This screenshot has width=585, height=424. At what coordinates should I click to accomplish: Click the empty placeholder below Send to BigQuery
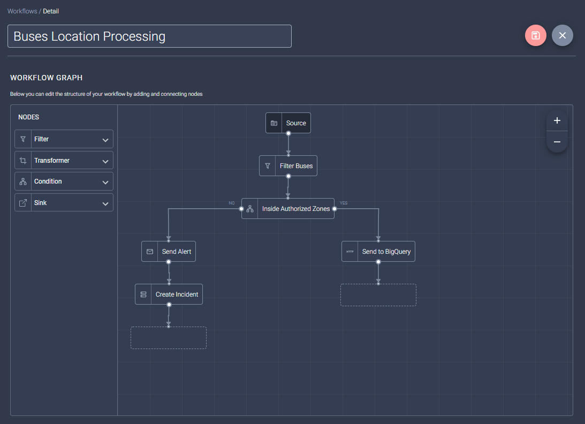pos(378,295)
